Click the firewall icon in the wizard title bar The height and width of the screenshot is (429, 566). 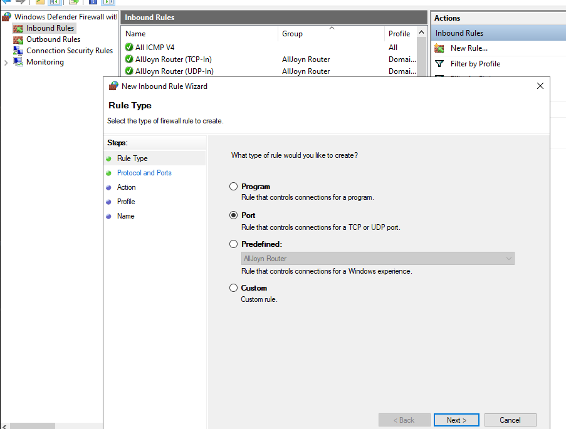[x=113, y=86]
